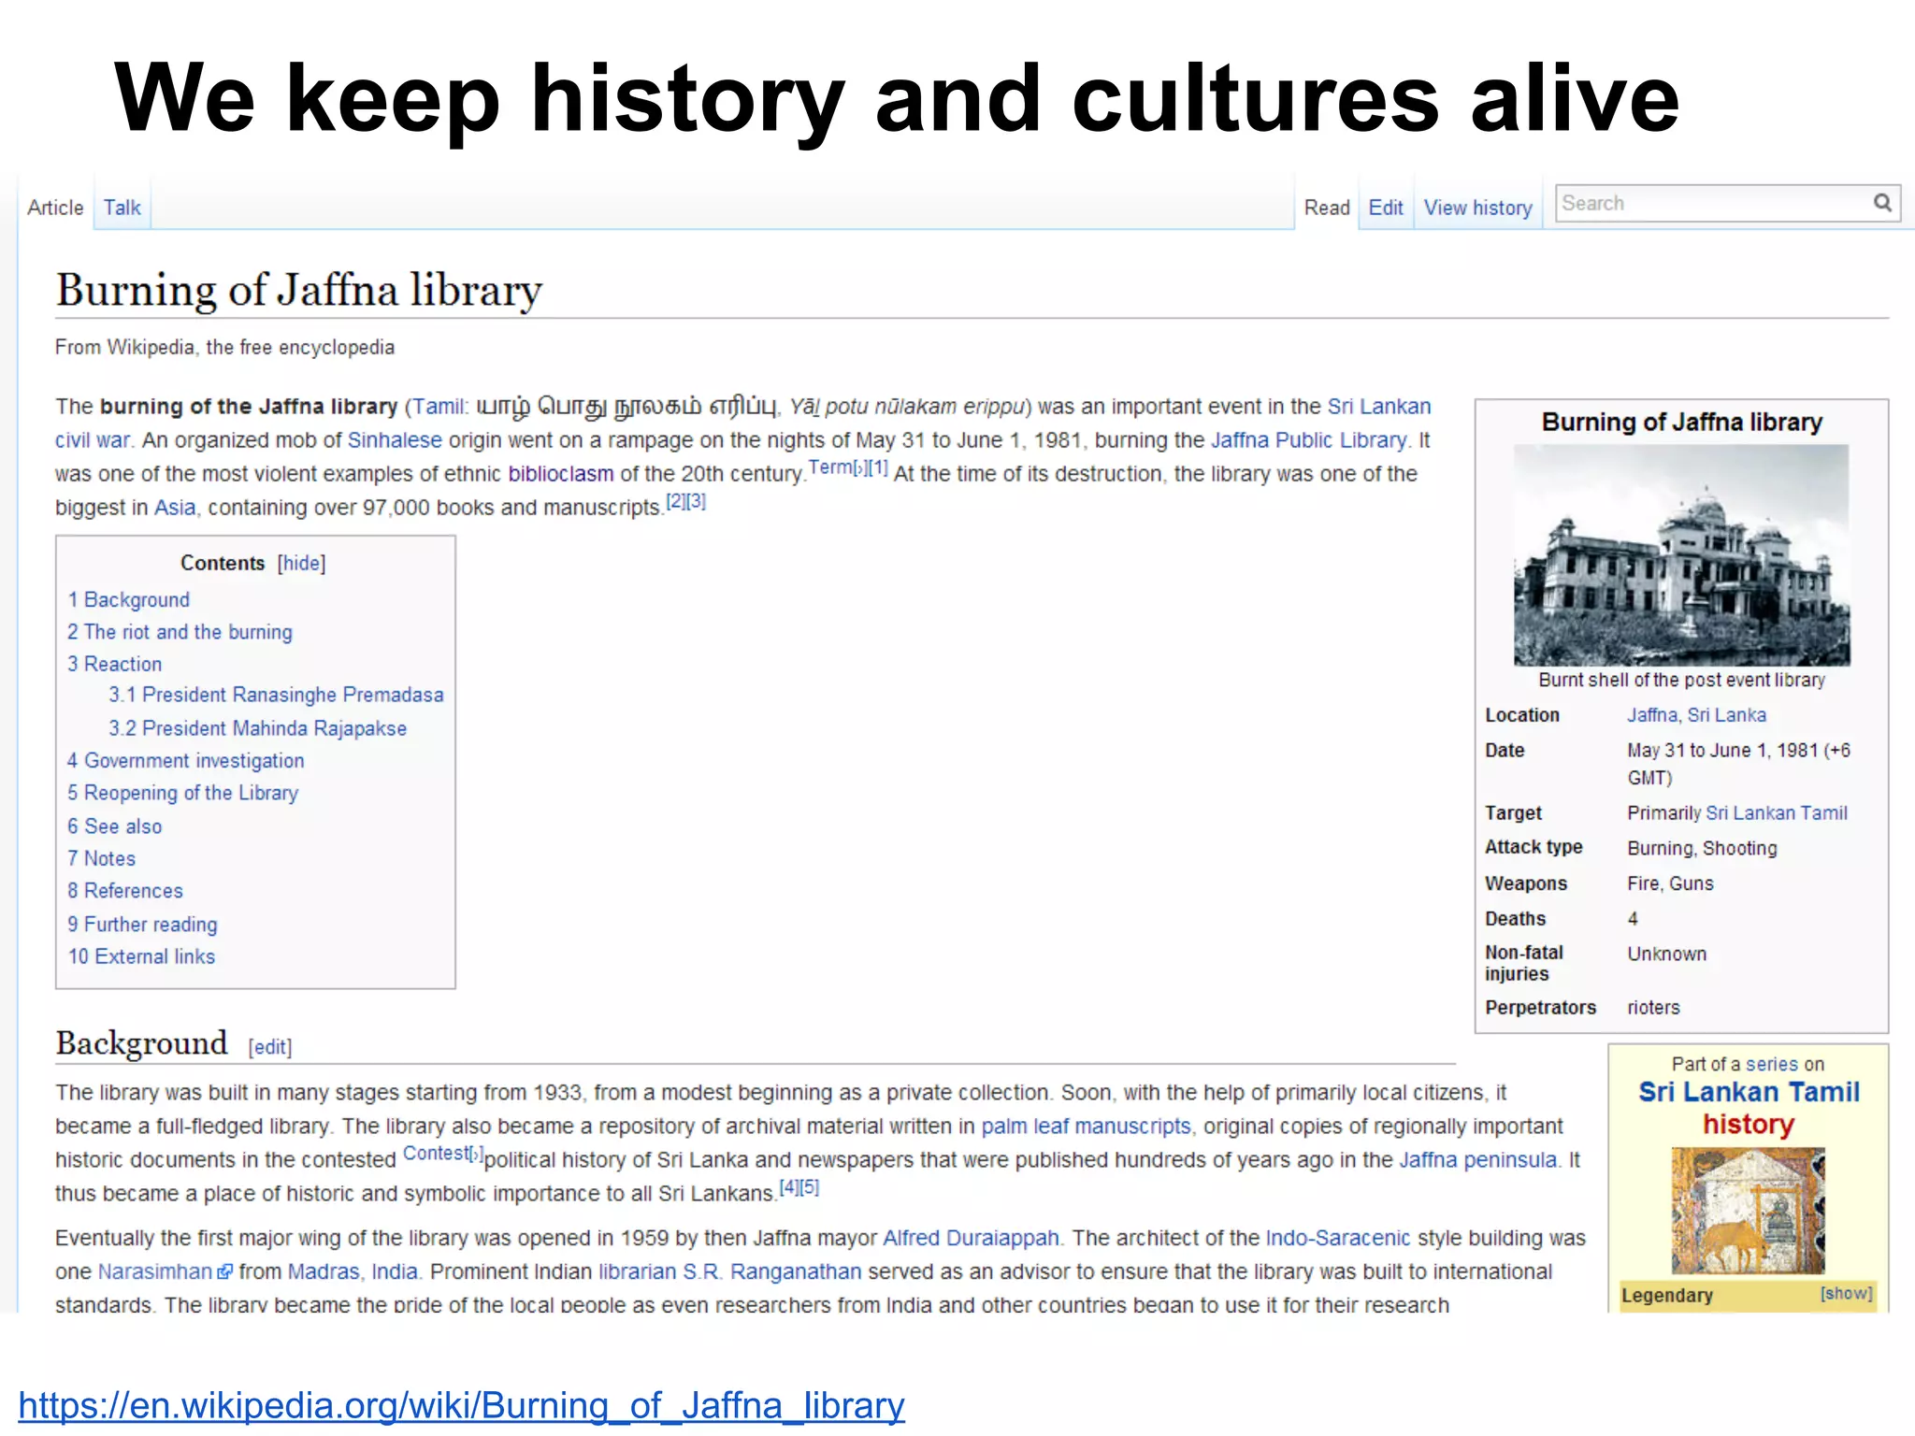Viewport: 1915px width, 1436px height.
Task: Open the S.R. Ranganathan link
Action: click(x=772, y=1271)
